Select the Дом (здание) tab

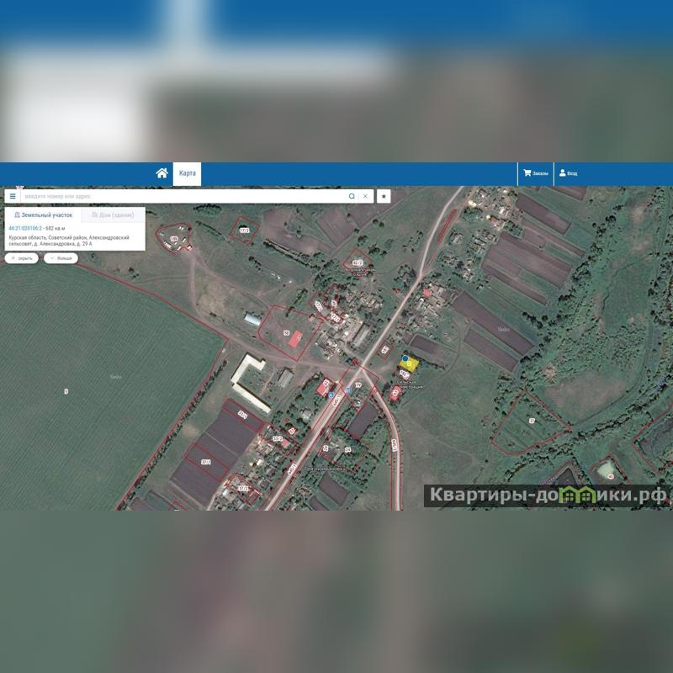tap(113, 215)
